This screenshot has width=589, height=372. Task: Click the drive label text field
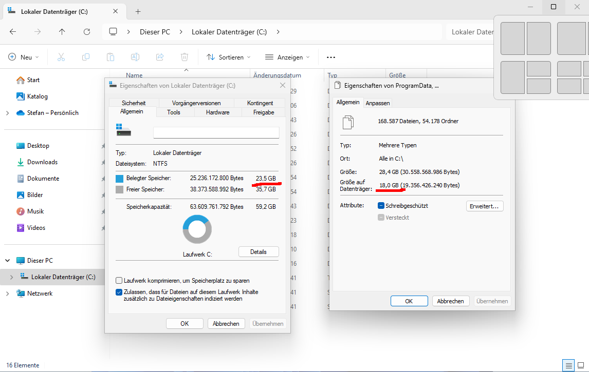coord(216,132)
